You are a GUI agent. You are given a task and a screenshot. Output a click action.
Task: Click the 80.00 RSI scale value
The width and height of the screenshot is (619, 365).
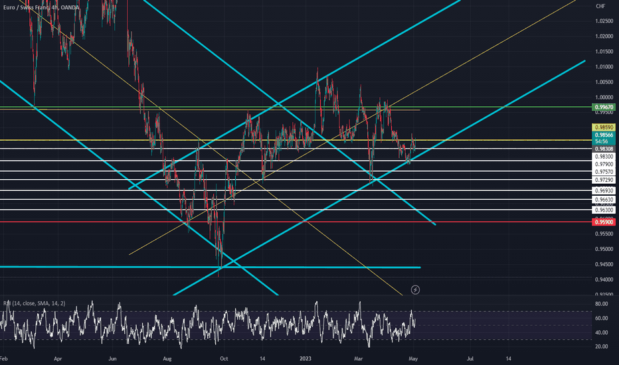[601, 304]
